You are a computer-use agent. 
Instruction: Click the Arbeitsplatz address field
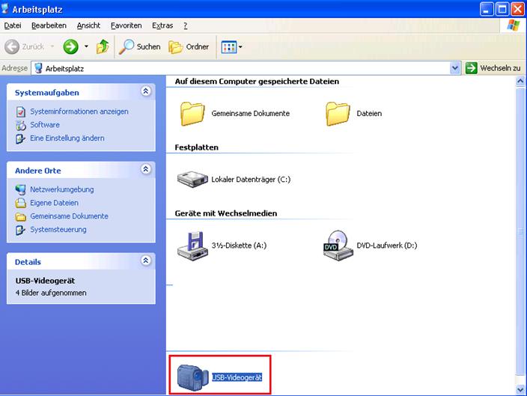(x=246, y=68)
